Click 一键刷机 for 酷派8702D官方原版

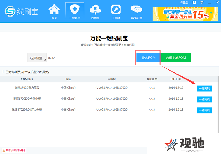204,88
